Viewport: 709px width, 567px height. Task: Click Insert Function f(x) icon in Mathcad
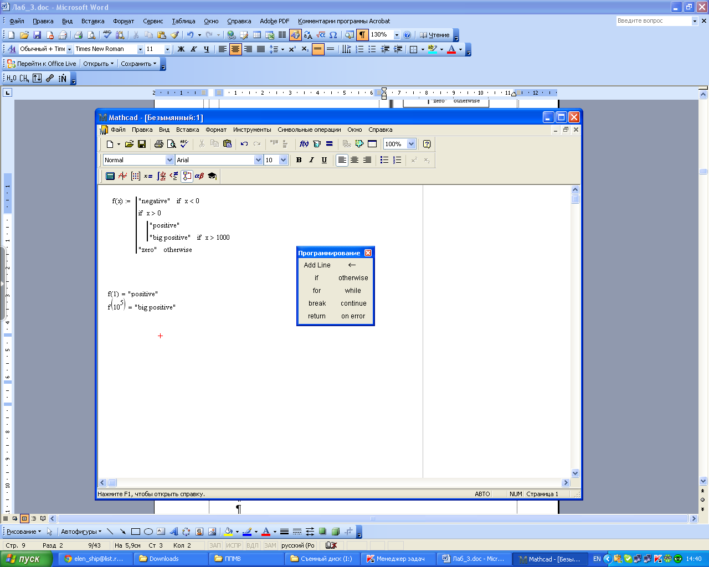pyautogui.click(x=304, y=144)
